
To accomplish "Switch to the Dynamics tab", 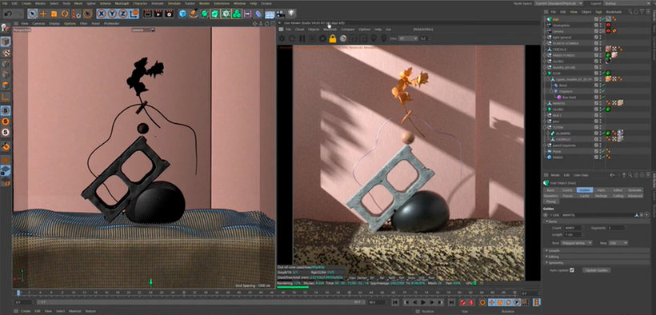I will (x=550, y=196).
